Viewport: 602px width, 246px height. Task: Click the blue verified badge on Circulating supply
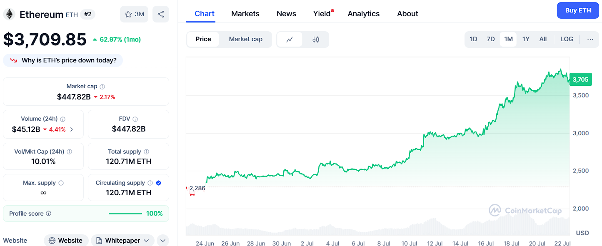point(158,183)
